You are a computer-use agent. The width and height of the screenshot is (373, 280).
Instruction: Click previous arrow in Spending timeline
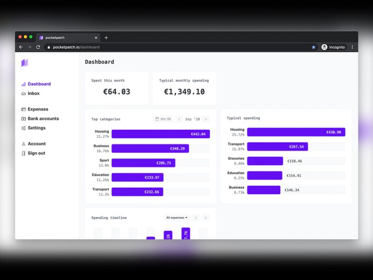pos(196,217)
